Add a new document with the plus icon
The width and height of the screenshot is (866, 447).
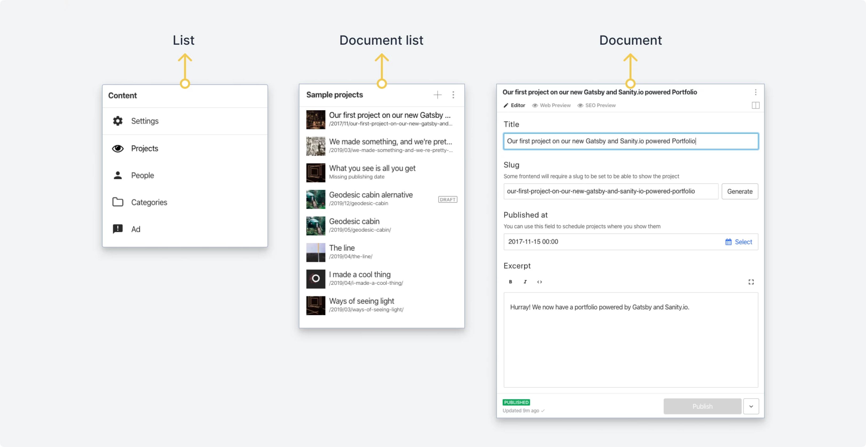[x=437, y=95]
